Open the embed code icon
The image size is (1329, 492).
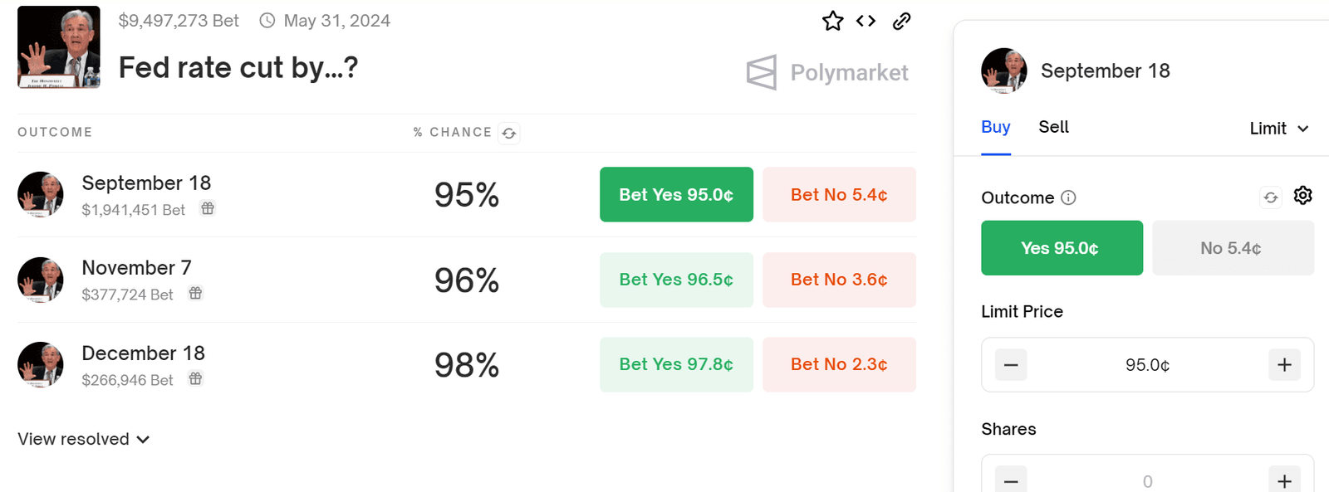[866, 21]
